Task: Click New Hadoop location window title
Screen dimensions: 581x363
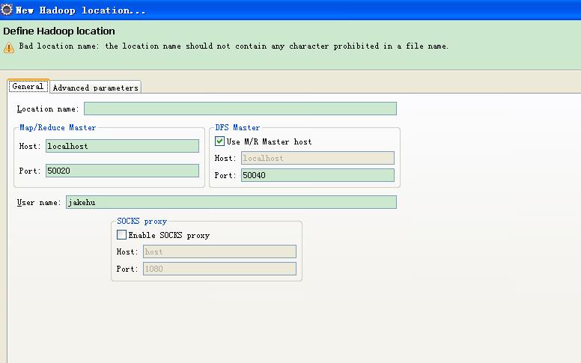Action: [x=80, y=10]
